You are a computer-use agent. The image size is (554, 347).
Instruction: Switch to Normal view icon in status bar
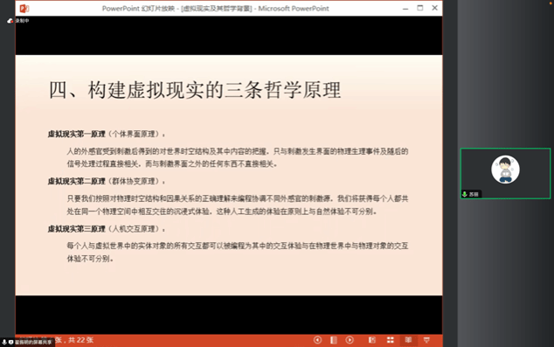(x=371, y=340)
